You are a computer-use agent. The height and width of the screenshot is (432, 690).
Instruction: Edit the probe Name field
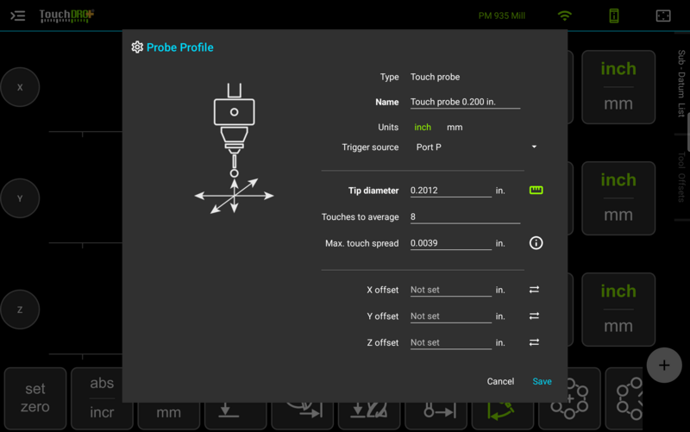pyautogui.click(x=465, y=102)
